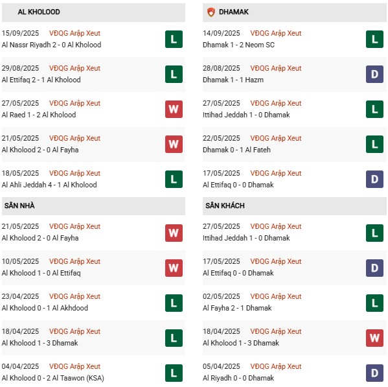This screenshot has width=388, height=387.
Task: Click the W badge for Al Kholood 1-0 Al Ettifaq
Action: pyautogui.click(x=174, y=268)
